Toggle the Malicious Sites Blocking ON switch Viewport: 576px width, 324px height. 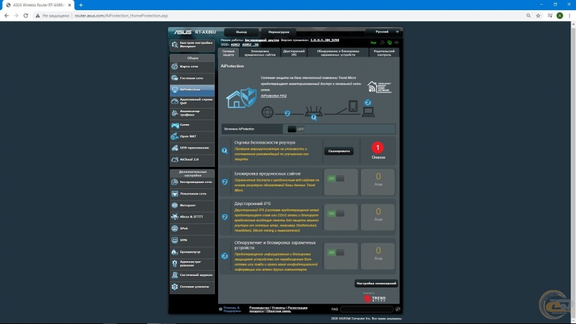[336, 178]
